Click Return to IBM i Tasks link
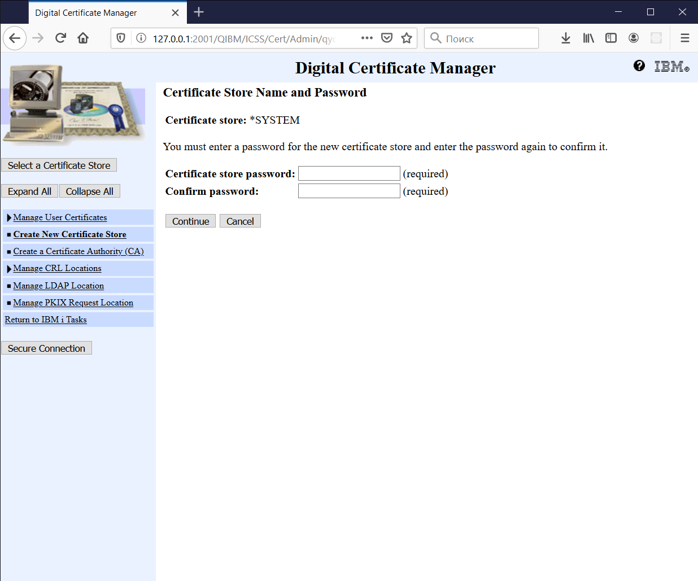Screen dimensions: 698x581 [46, 320]
